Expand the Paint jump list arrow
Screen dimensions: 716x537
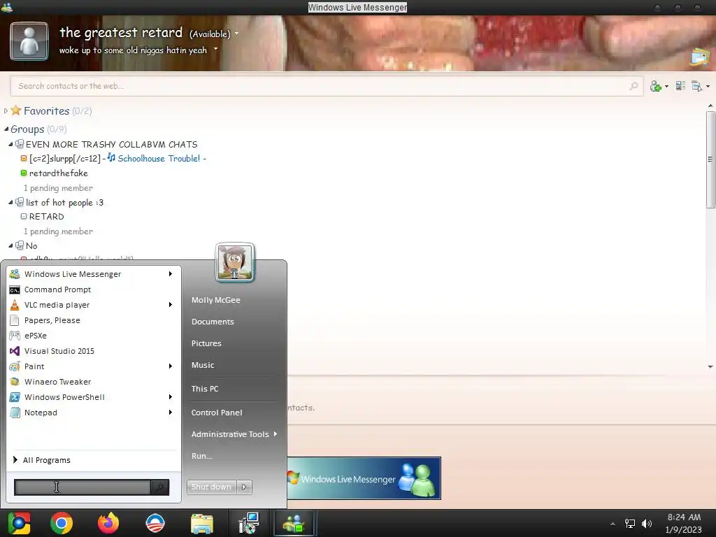171,366
